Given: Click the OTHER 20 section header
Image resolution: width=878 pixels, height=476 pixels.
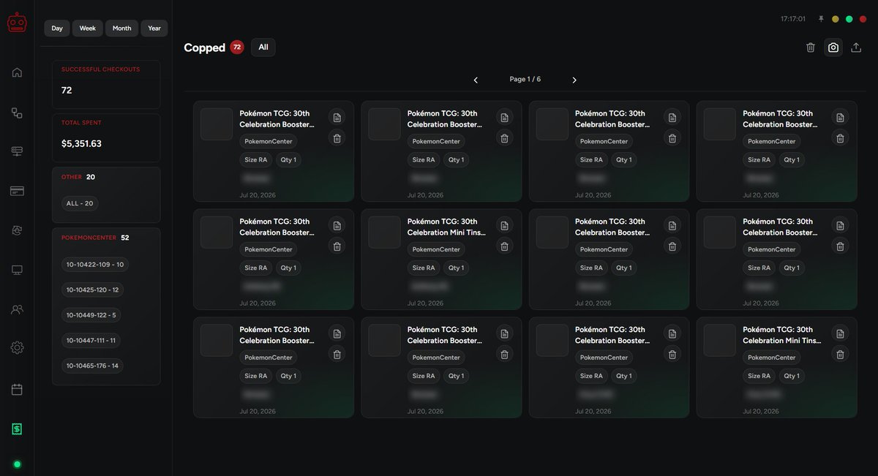Looking at the screenshot, I should tap(78, 177).
